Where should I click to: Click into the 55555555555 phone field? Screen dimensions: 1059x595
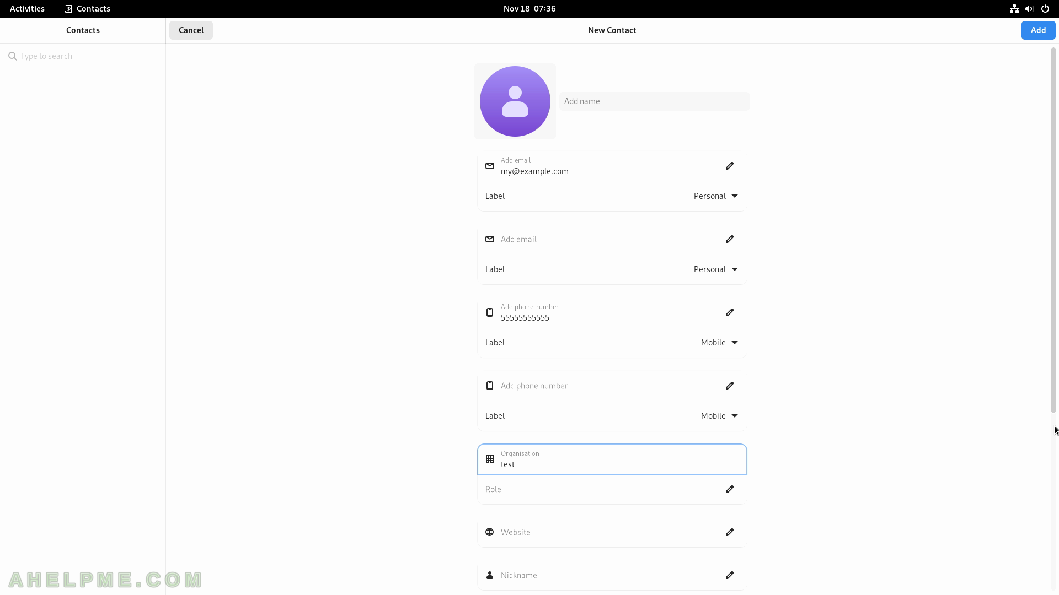coord(612,312)
